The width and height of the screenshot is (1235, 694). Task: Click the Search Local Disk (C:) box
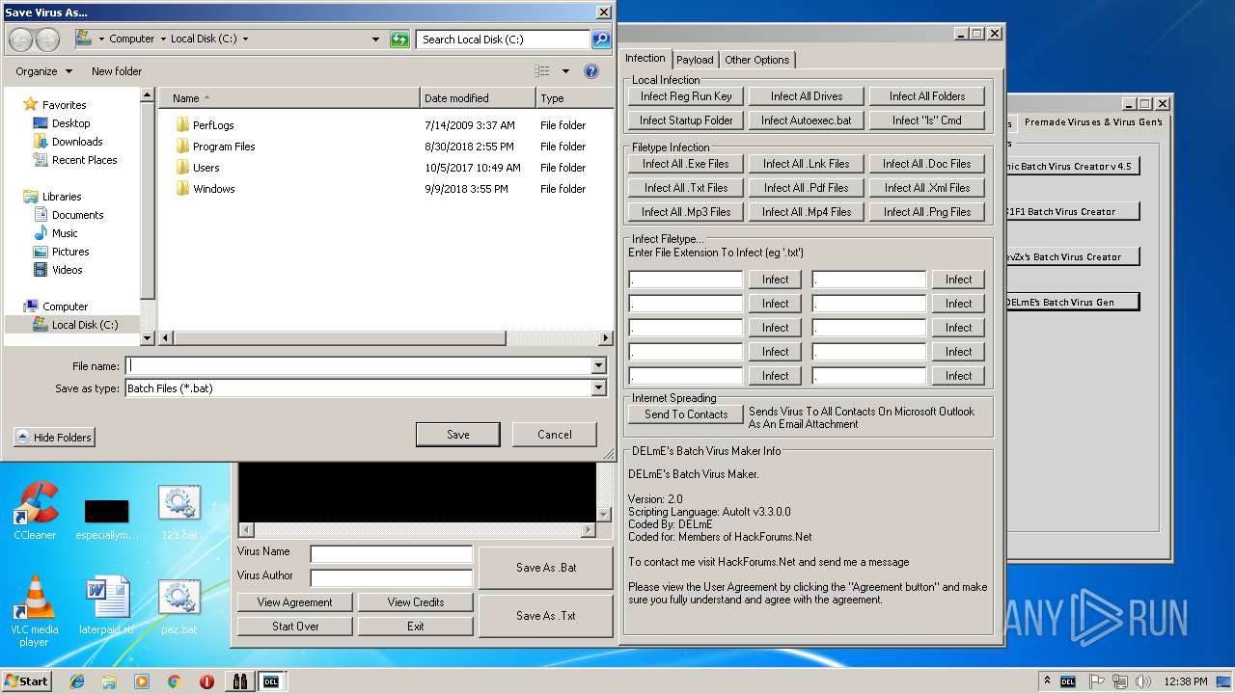click(x=504, y=40)
